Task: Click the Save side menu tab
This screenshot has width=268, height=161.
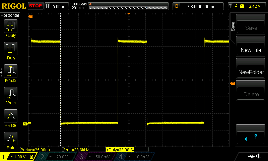Action: point(233,26)
